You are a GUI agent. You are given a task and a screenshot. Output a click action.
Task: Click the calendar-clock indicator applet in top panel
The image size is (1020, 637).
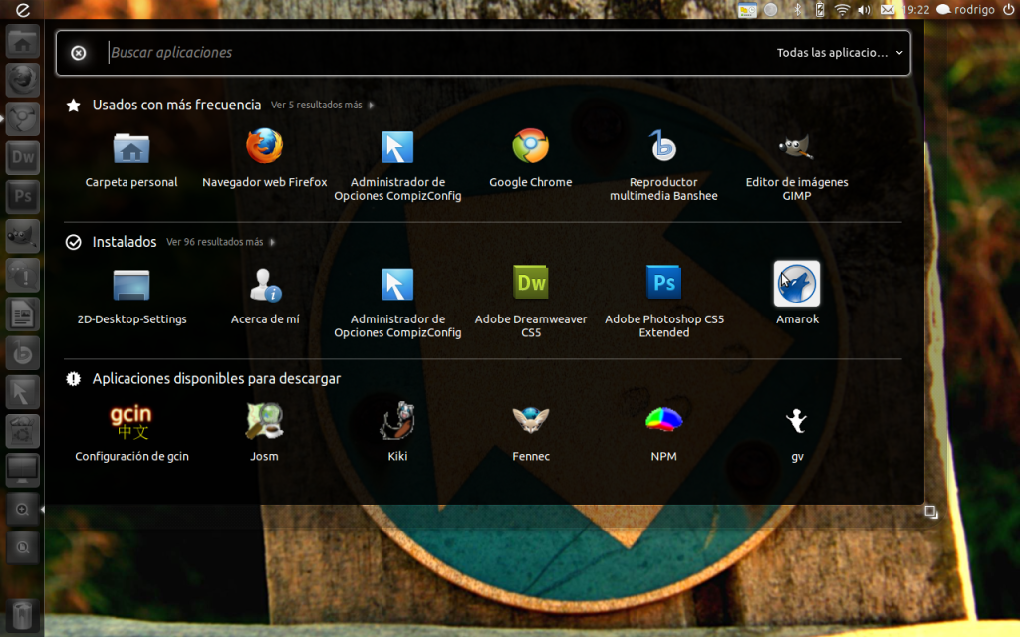[747, 10]
